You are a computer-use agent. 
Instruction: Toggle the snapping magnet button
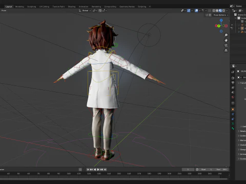100,11
